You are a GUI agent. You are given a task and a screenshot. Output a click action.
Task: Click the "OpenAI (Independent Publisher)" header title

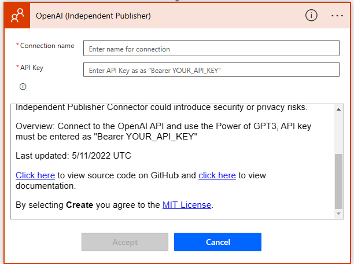[x=93, y=16]
